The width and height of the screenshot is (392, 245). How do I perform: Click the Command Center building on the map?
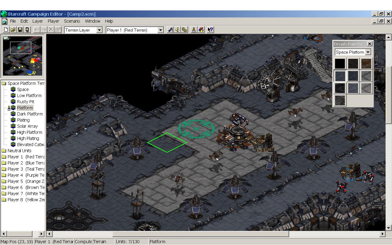(236, 133)
